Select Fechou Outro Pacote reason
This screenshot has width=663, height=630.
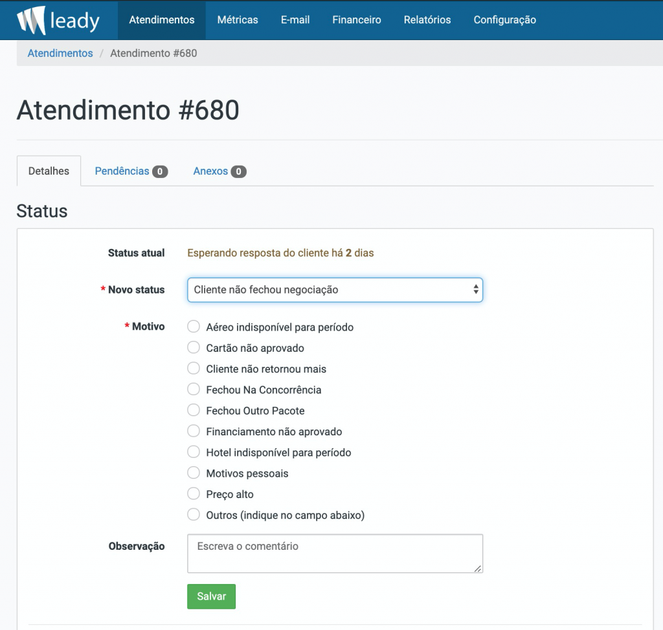pos(194,410)
